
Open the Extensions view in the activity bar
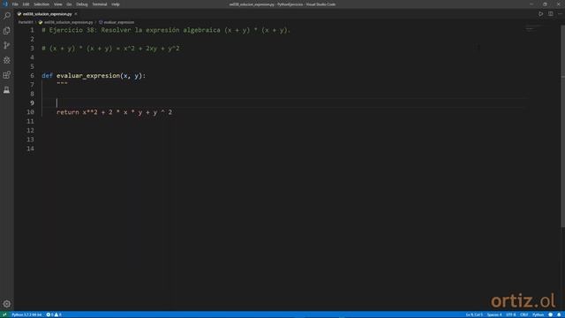[7, 75]
